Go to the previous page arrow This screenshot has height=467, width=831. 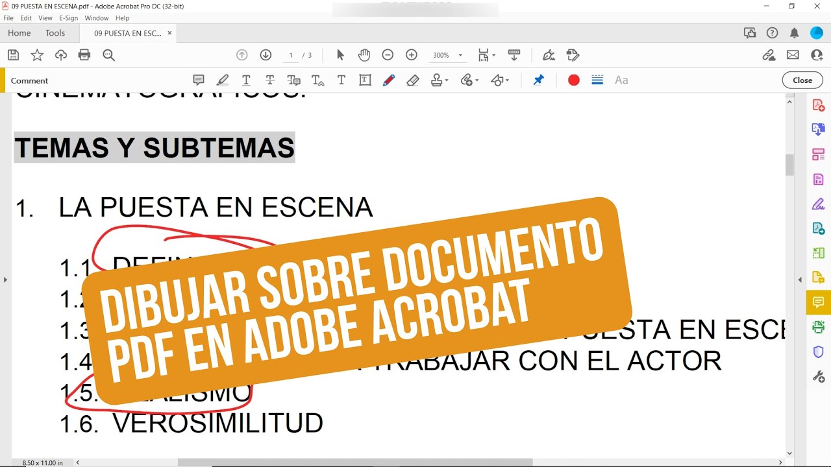coord(242,55)
